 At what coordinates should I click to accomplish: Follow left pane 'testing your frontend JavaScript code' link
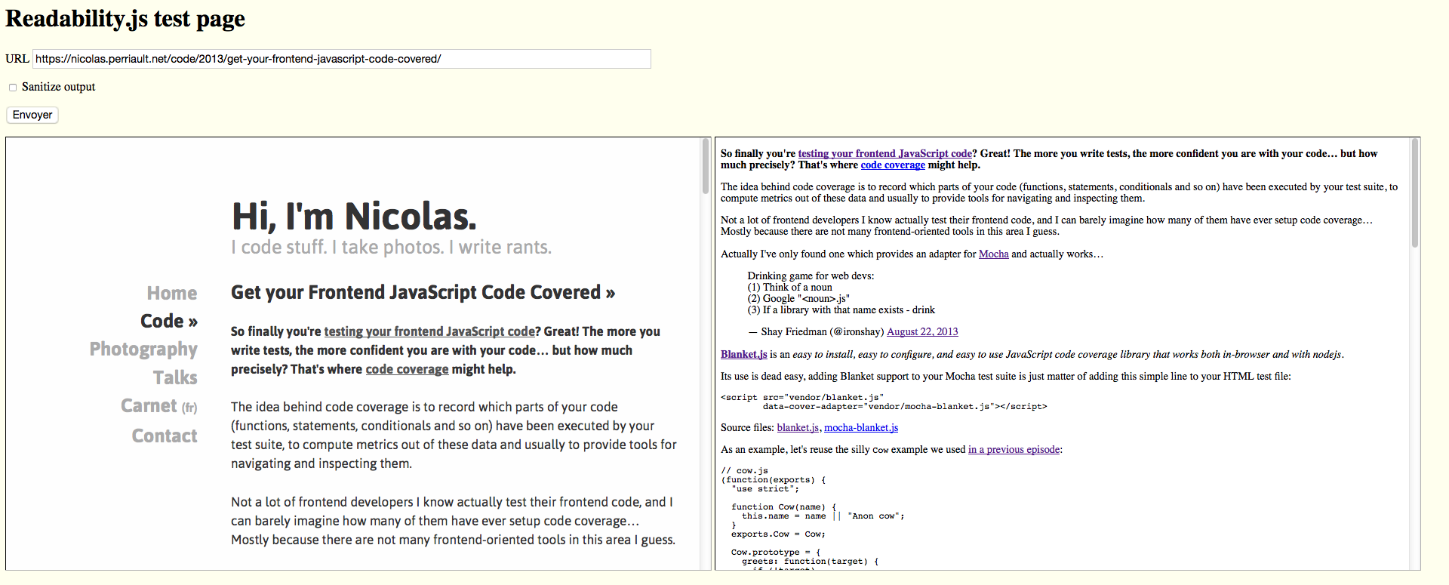[x=429, y=331]
